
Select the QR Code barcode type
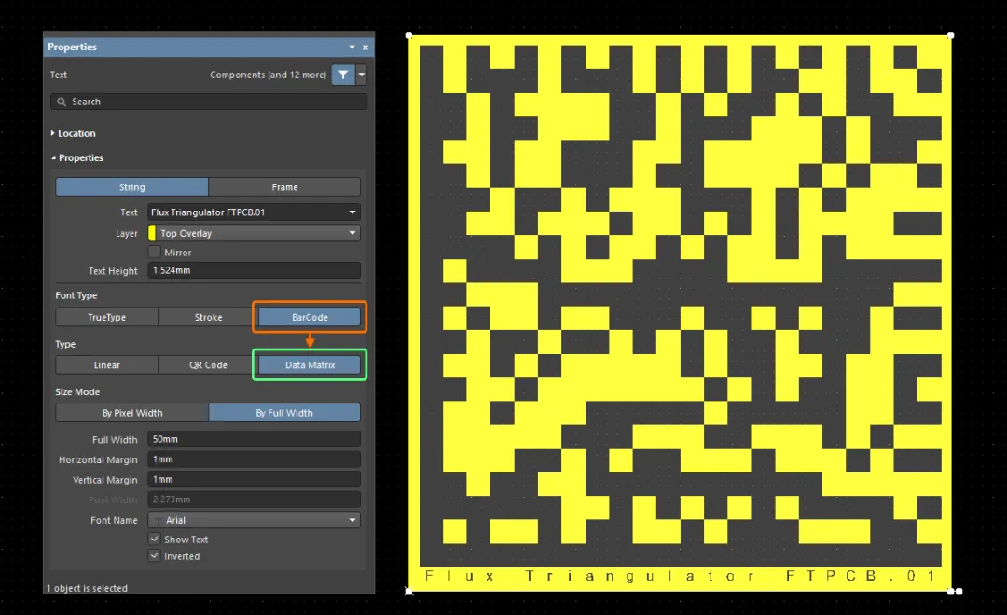[x=208, y=364]
